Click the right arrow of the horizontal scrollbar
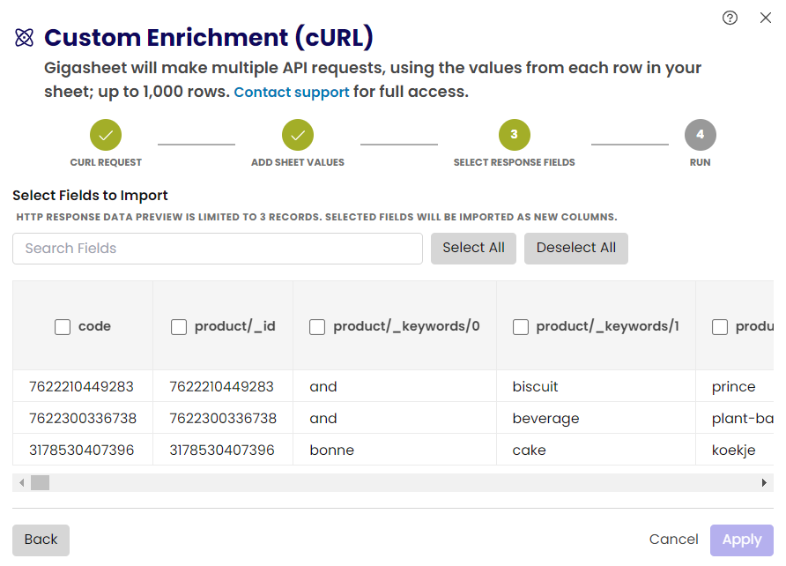This screenshot has height=566, width=786. 765,482
